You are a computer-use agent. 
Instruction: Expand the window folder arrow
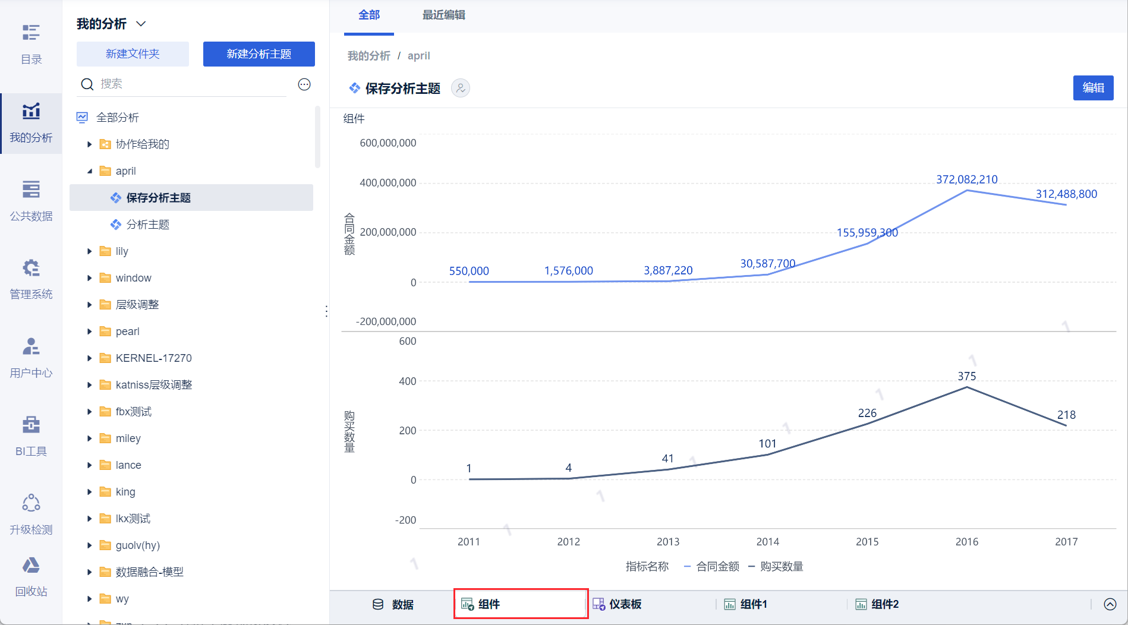89,278
